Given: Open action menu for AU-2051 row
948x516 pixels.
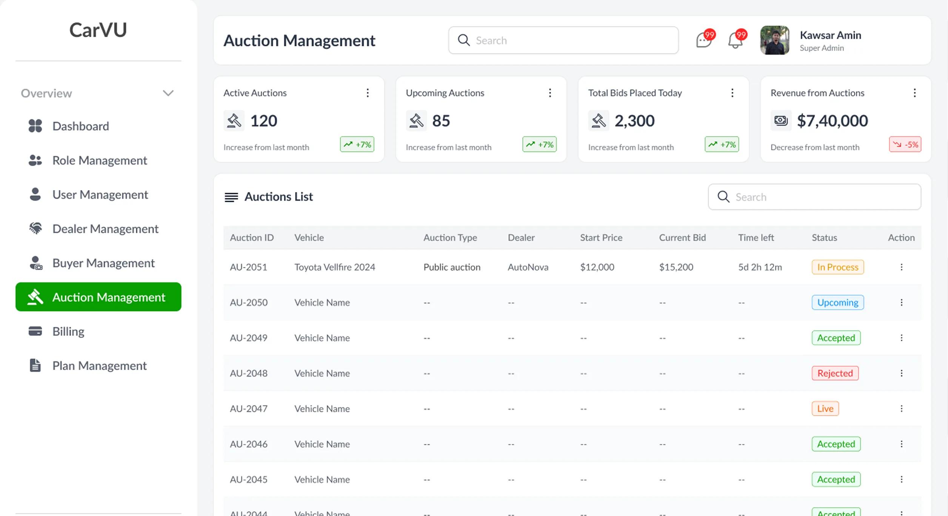Looking at the screenshot, I should [902, 267].
